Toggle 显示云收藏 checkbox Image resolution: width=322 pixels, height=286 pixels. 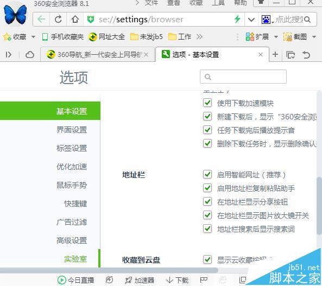coord(207,259)
